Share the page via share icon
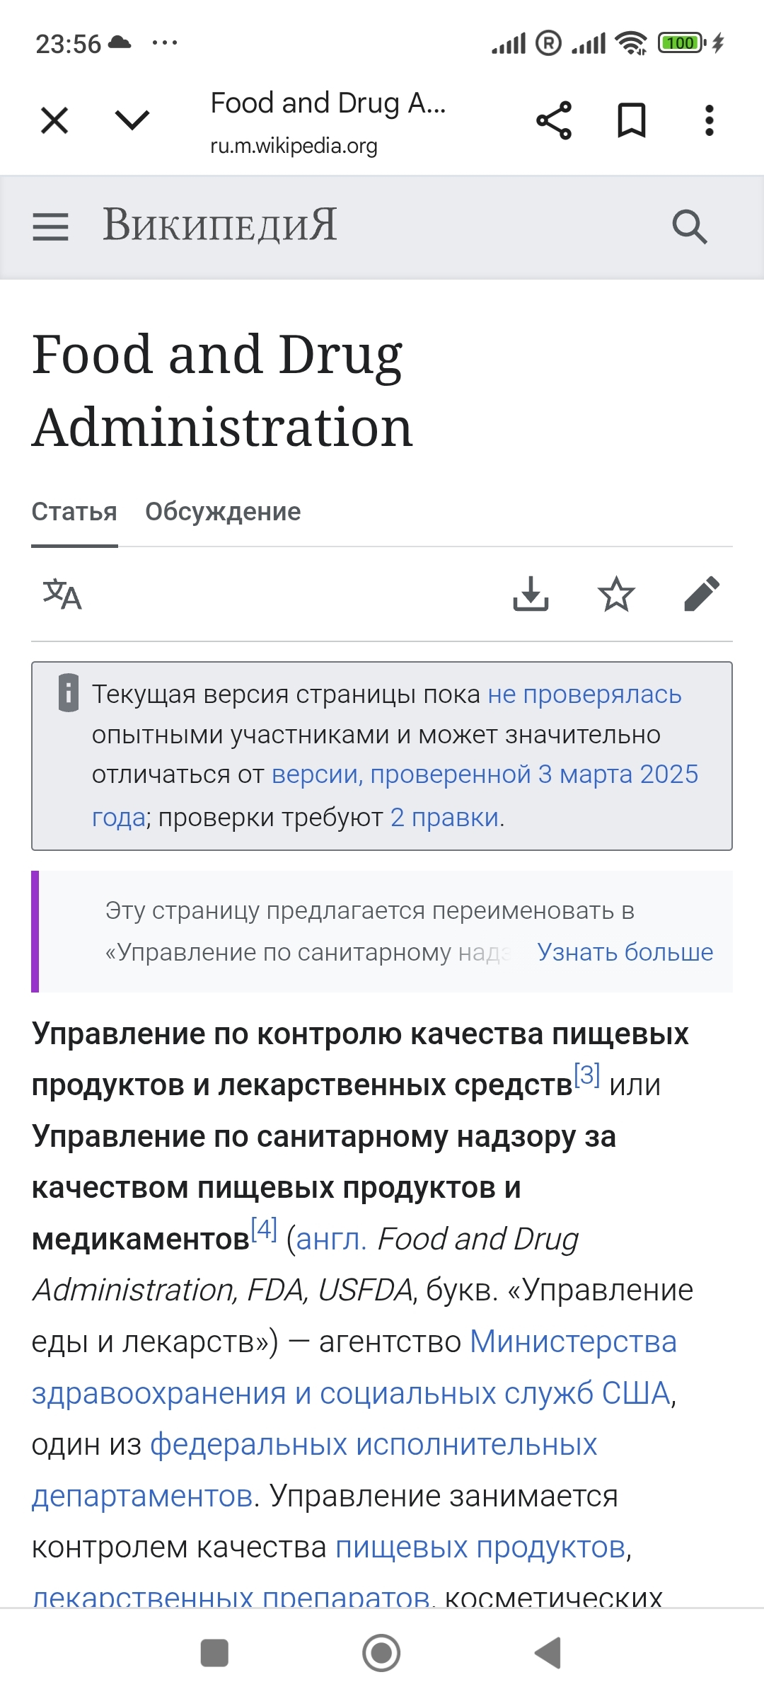Viewport: 764px width, 1699px height. click(554, 120)
